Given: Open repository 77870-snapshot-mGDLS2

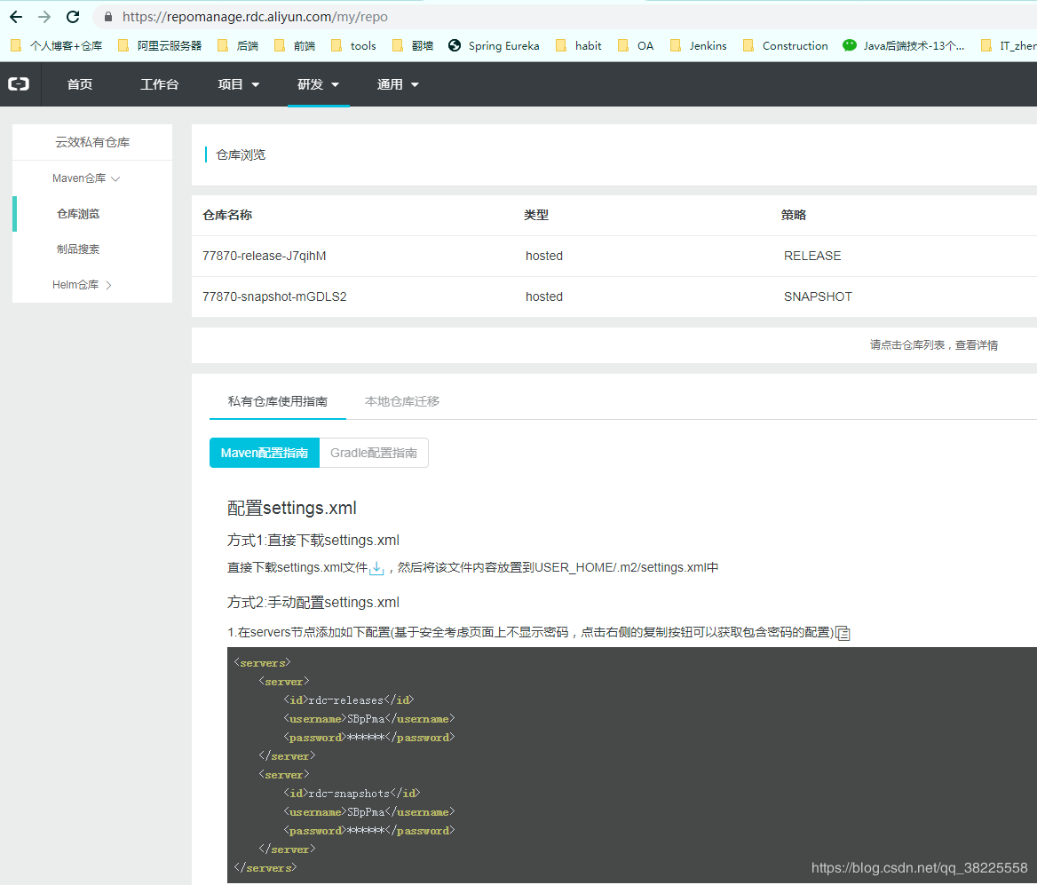Looking at the screenshot, I should click(274, 297).
